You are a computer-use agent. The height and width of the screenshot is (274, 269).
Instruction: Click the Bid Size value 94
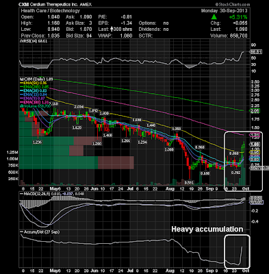tap(89, 36)
